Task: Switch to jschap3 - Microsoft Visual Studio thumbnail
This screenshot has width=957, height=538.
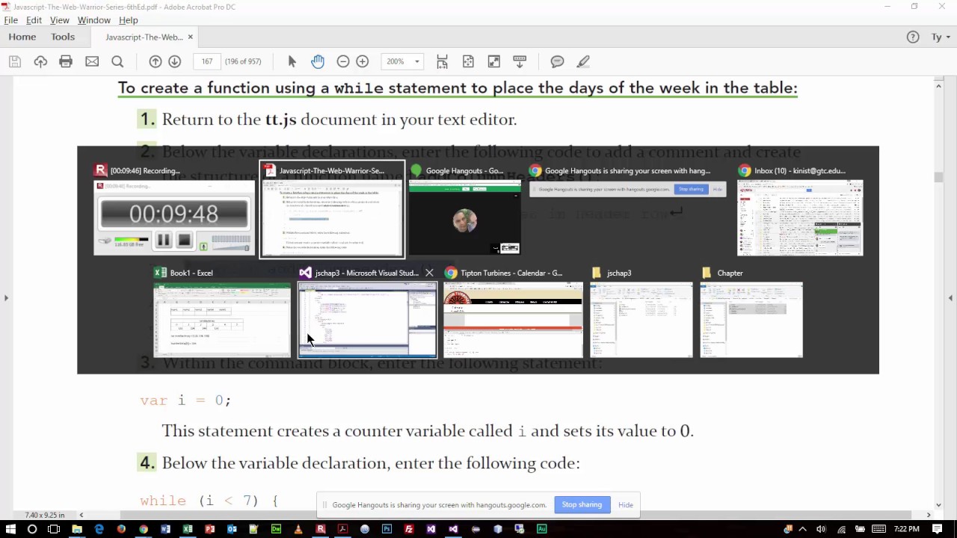Action: tap(367, 312)
